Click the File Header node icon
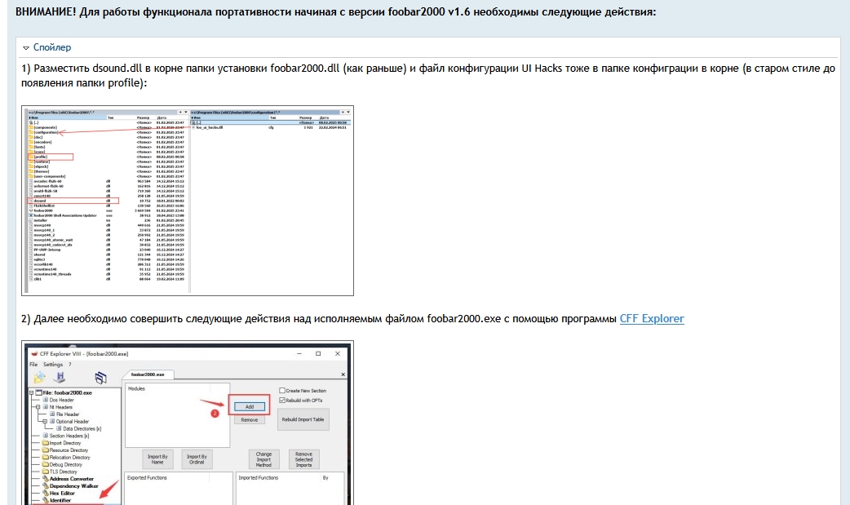 click(52, 414)
